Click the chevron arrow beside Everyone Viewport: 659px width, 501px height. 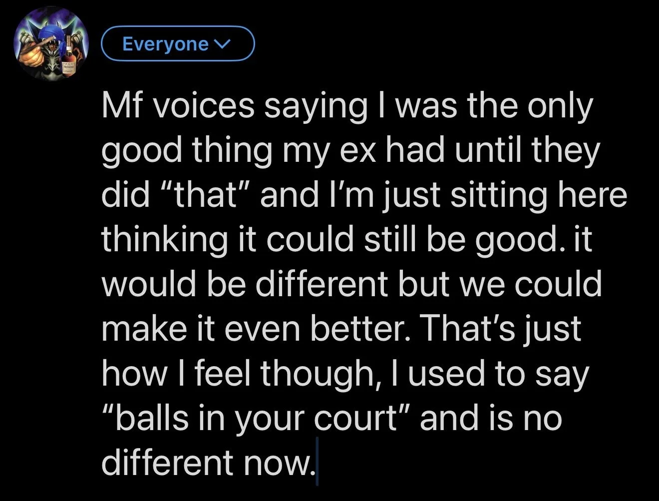point(221,44)
